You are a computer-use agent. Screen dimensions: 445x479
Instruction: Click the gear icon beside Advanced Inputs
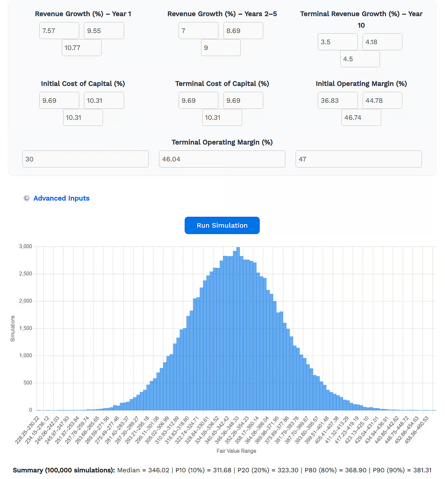(x=27, y=198)
